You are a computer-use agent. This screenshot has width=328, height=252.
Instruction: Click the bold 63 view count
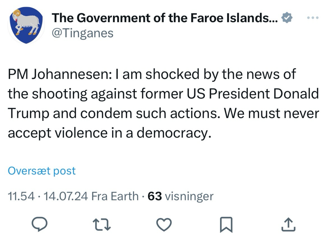pyautogui.click(x=155, y=196)
